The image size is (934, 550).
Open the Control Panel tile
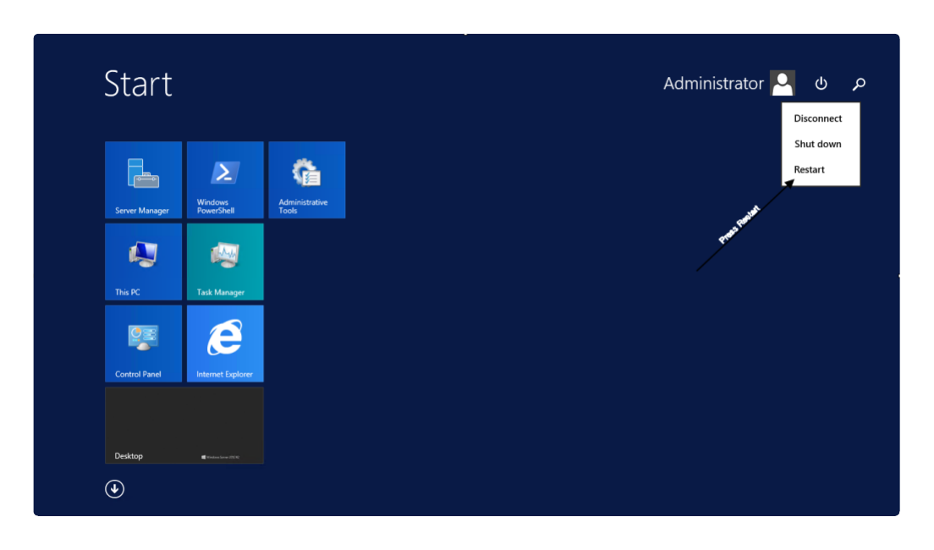[144, 344]
